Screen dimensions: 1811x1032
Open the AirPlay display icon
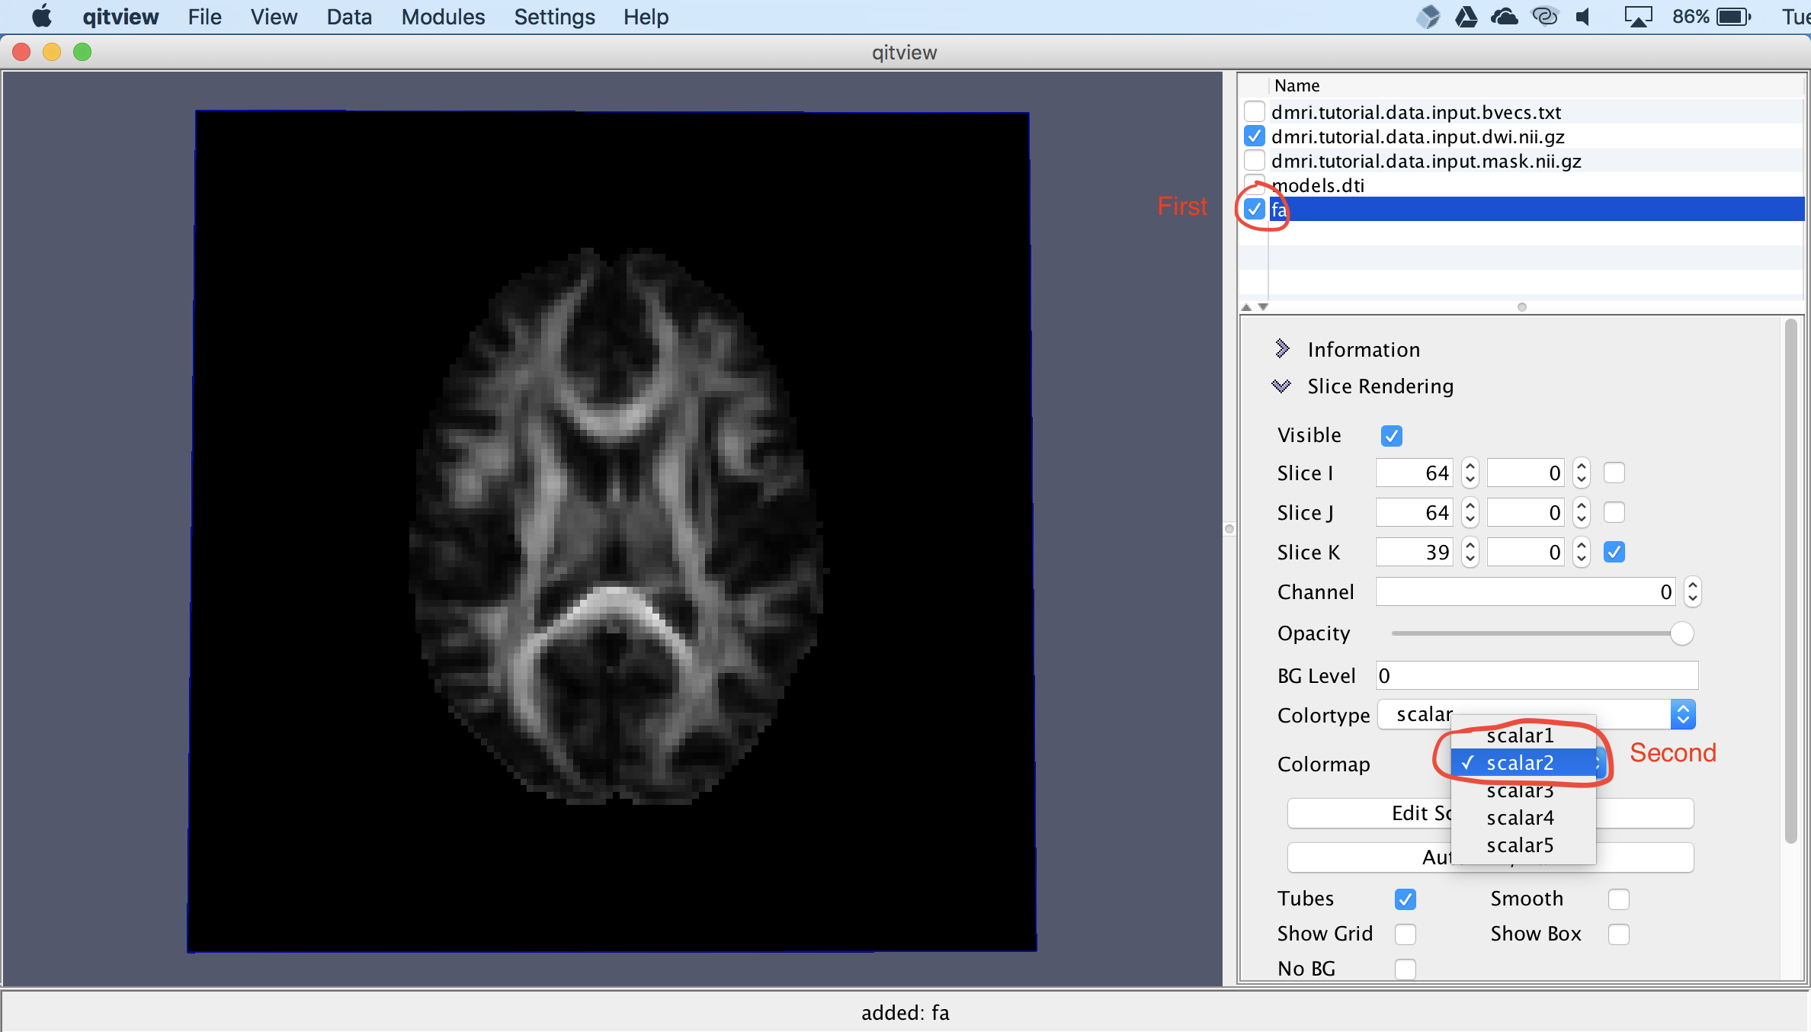coord(1637,17)
